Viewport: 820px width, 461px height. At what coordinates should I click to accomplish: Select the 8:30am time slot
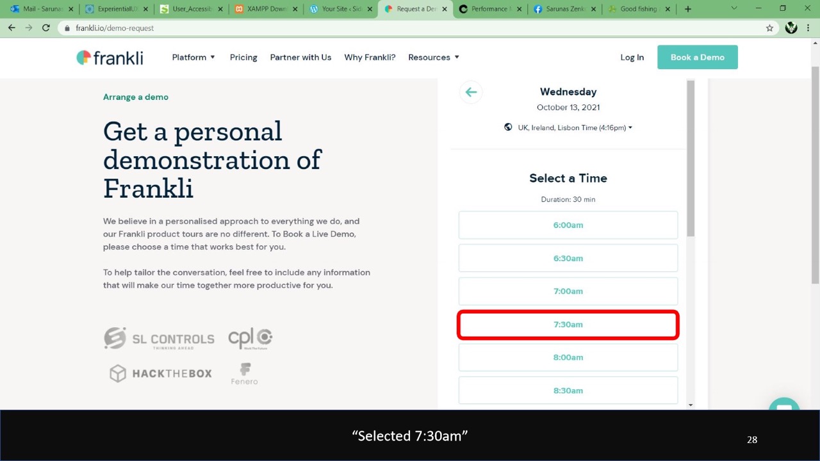tap(568, 391)
